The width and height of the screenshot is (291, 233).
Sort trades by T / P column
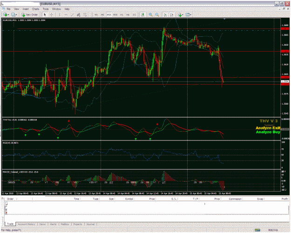(196, 199)
